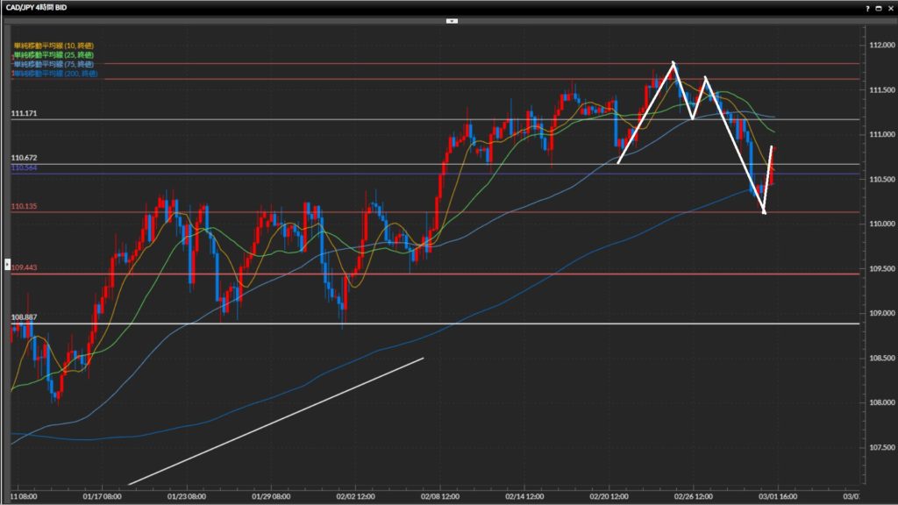Select the green 25-period moving average label
Image resolution: width=898 pixels, height=505 pixels.
[54, 54]
